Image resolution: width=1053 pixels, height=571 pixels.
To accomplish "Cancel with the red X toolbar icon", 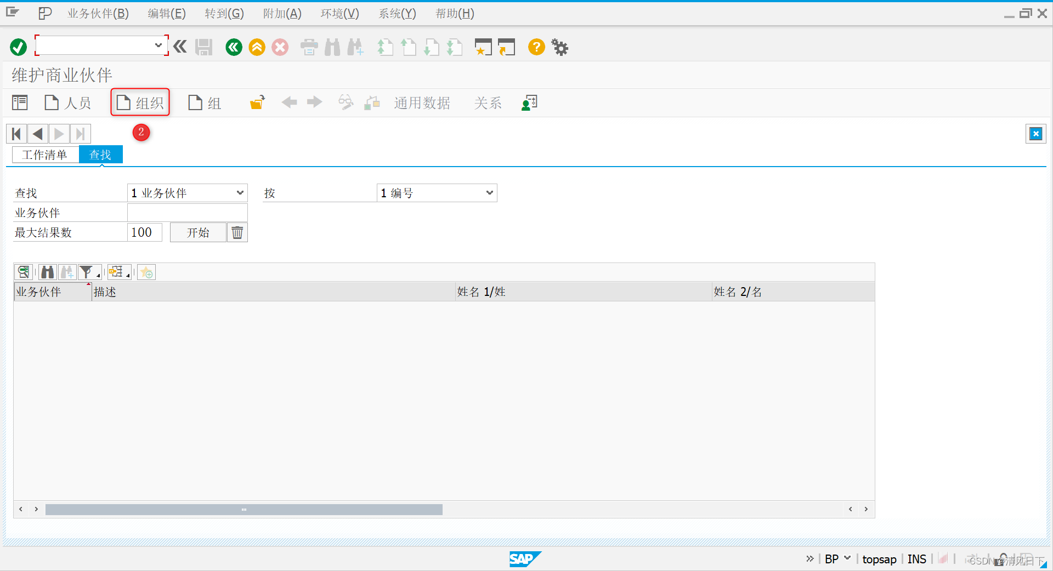I will tap(280, 47).
